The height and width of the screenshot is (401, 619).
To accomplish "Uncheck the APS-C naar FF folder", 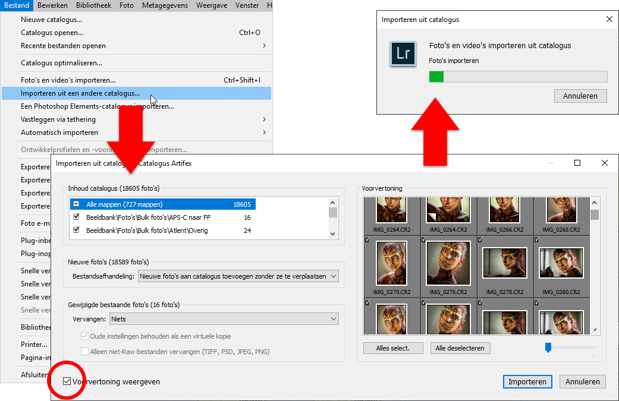I will [76, 217].
